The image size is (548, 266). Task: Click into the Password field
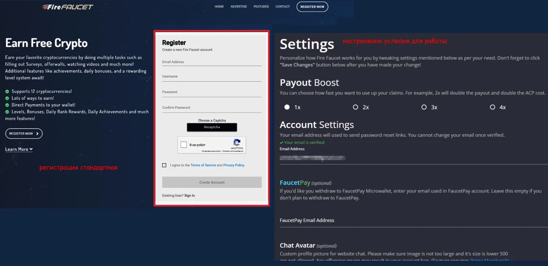pos(212,92)
